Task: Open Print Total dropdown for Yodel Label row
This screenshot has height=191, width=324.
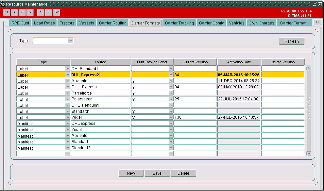Action: click(171, 117)
